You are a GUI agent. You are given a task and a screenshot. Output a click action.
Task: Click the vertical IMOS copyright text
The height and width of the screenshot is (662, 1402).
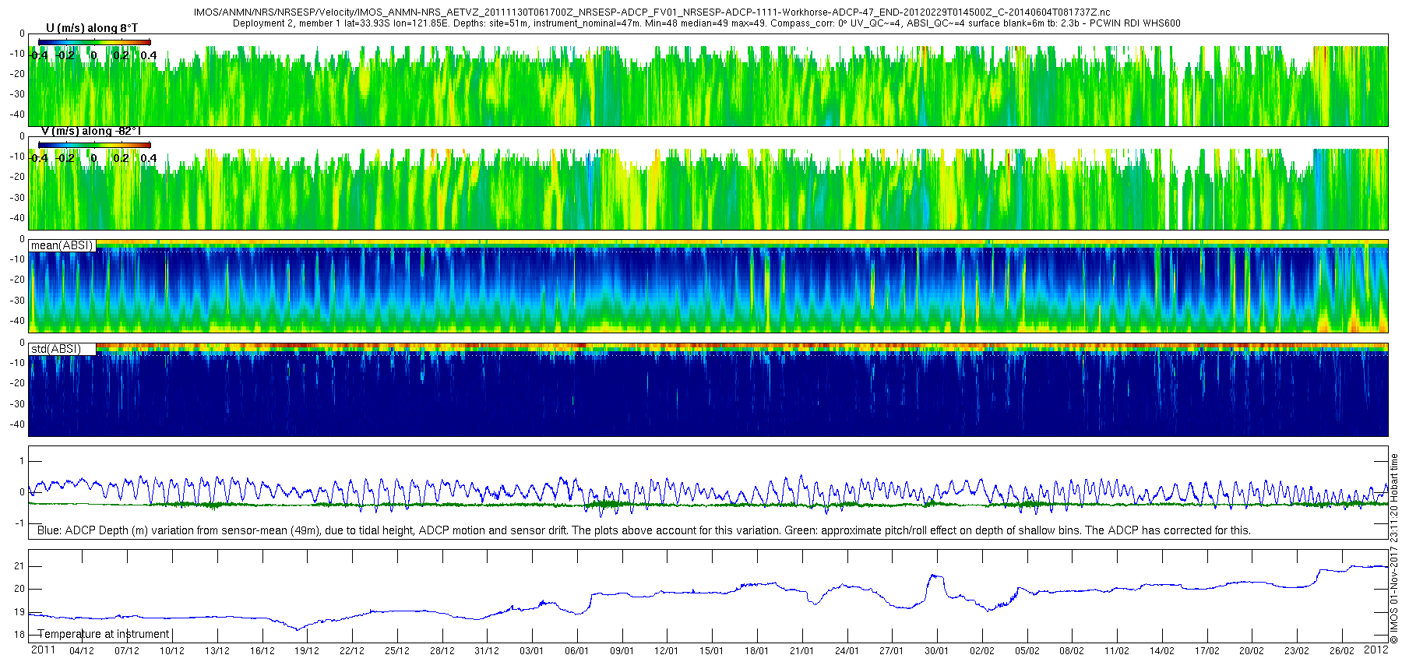[x=1394, y=549]
